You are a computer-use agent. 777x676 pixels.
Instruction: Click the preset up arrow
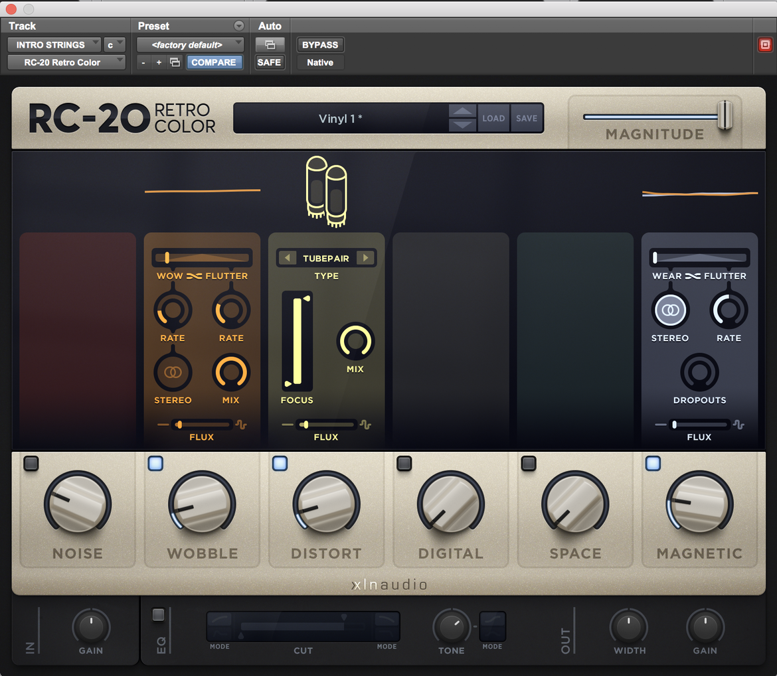(x=462, y=111)
